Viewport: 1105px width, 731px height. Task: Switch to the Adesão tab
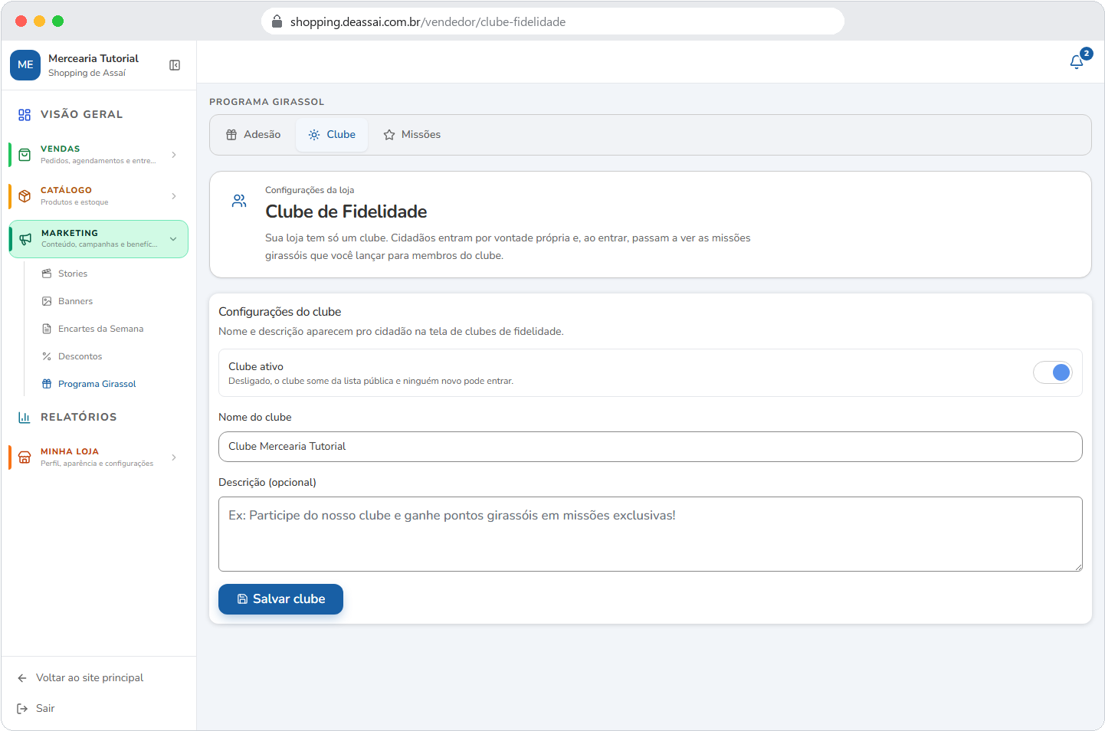(x=254, y=135)
